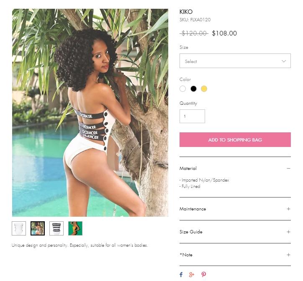The width and height of the screenshot is (303, 281).
Task: Expand the *Note section
Action: (235, 255)
